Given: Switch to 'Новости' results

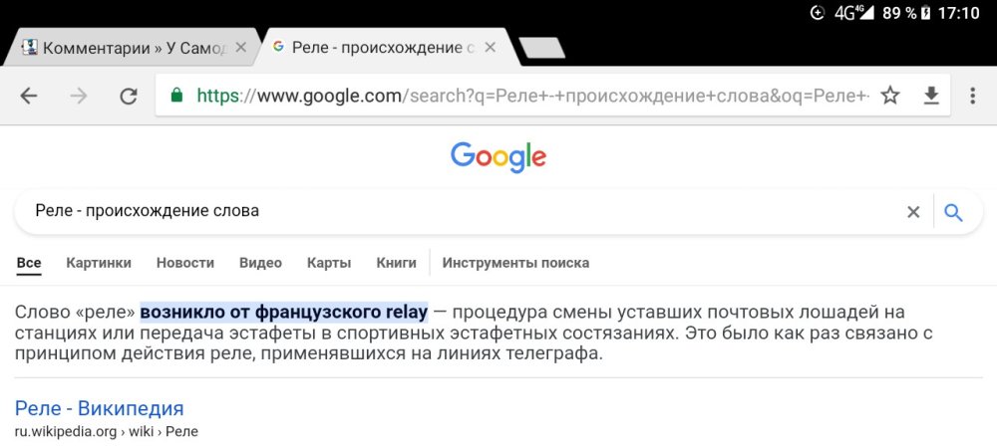Looking at the screenshot, I should [185, 263].
